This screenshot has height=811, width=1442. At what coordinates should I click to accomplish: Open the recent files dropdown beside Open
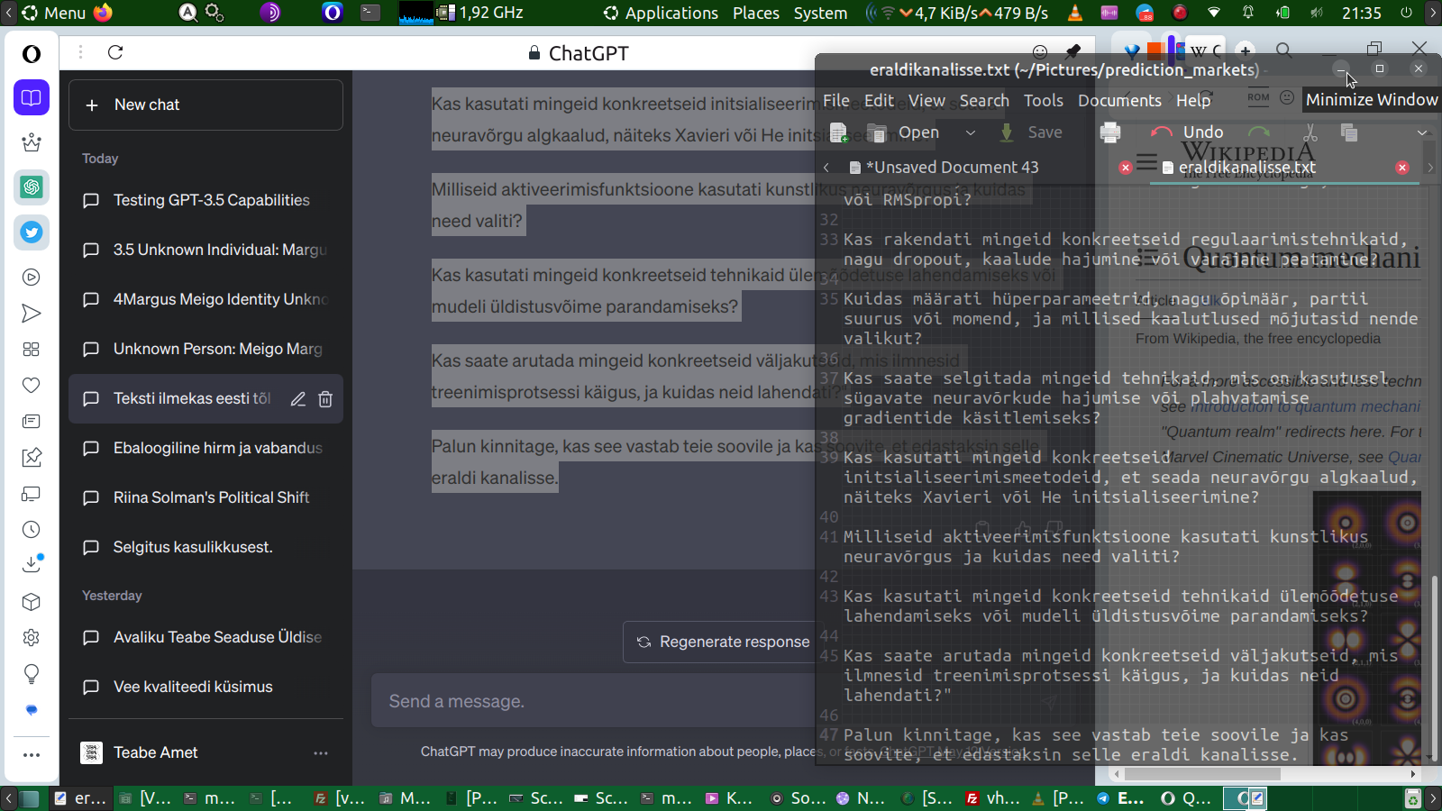tap(971, 132)
